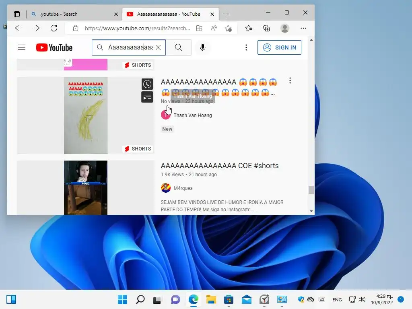Click the 'New' badge
The height and width of the screenshot is (309, 412).
pos(167,129)
